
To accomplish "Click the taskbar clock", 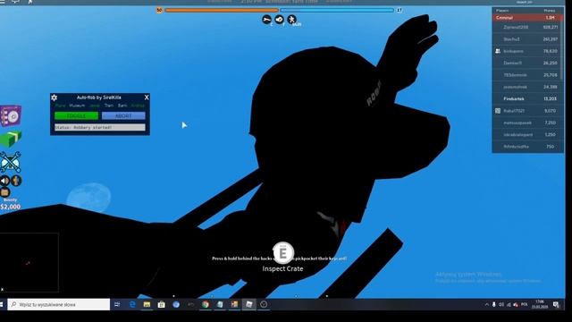I will (x=540, y=304).
